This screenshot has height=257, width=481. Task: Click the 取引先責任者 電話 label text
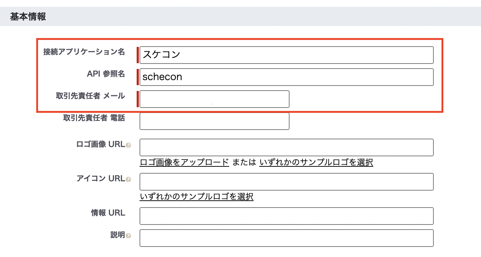click(x=94, y=118)
